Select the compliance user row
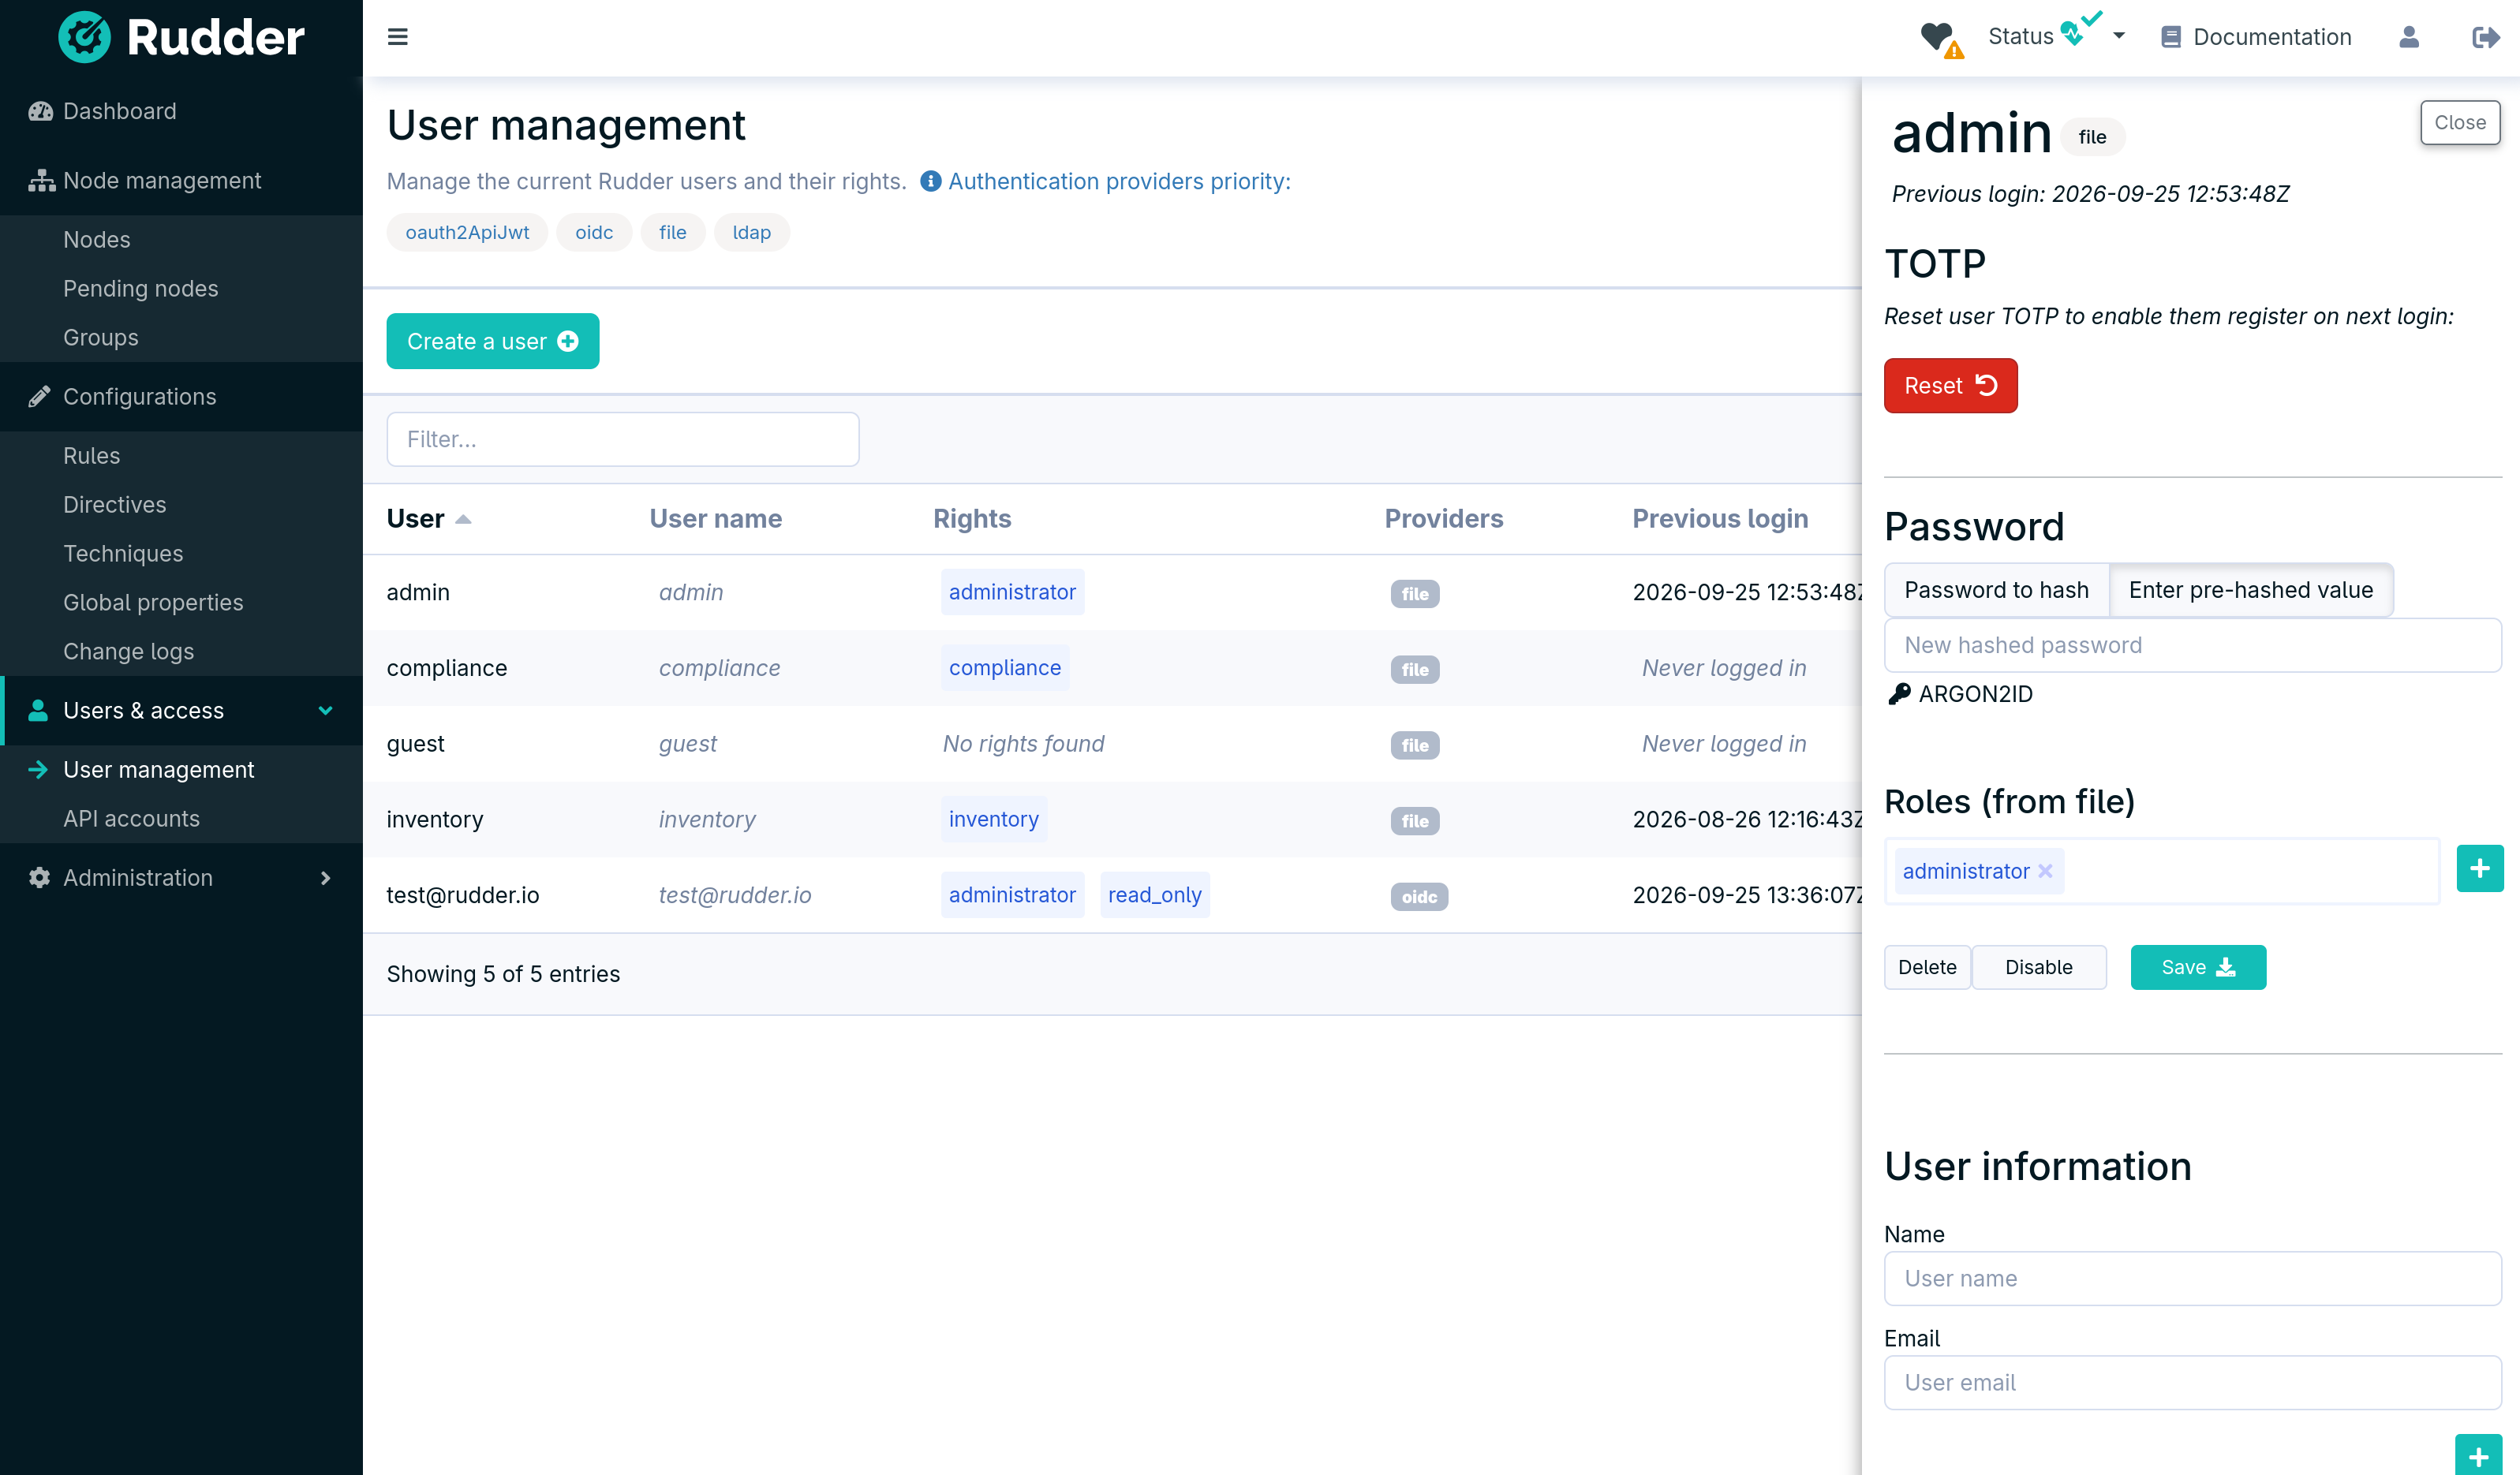 pos(1112,669)
